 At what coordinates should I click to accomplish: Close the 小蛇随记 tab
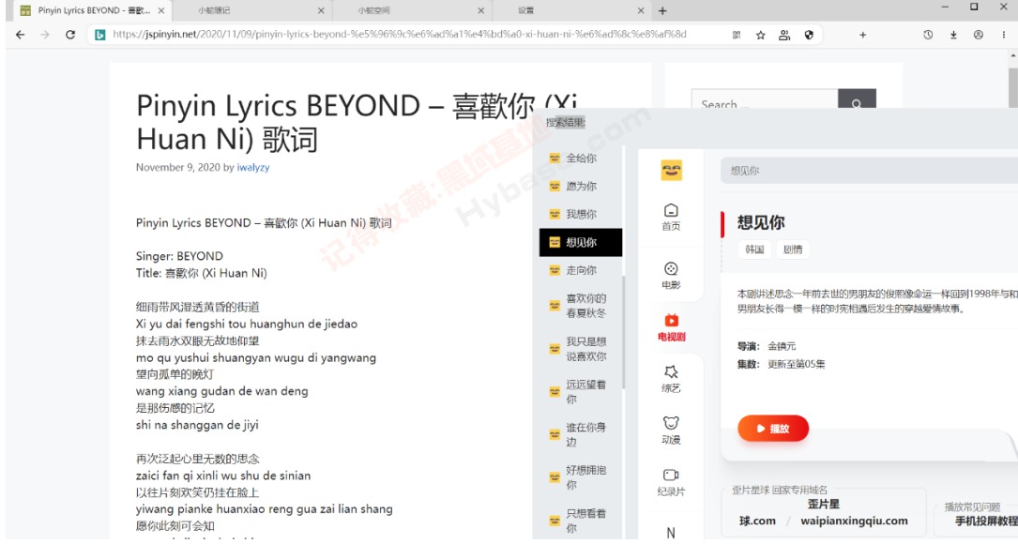(321, 11)
